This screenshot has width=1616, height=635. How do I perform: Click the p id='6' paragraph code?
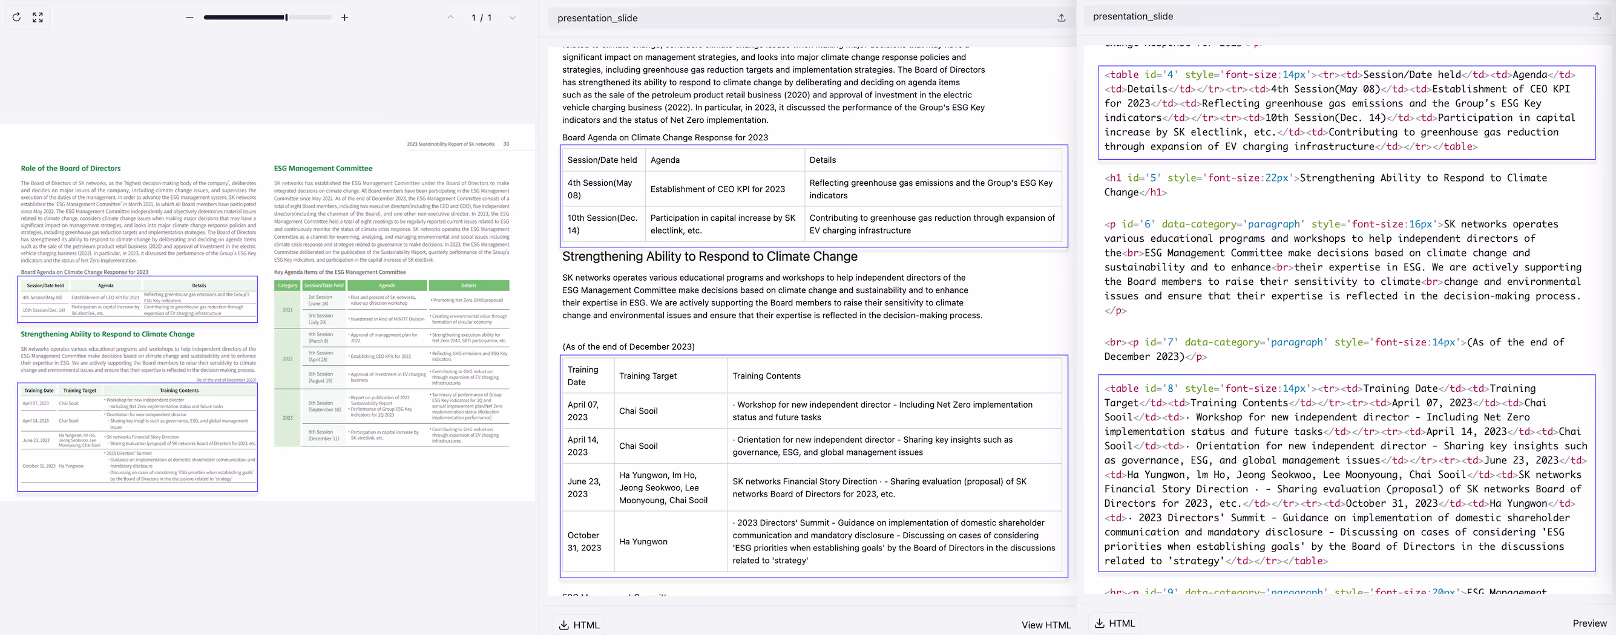coord(1342,267)
